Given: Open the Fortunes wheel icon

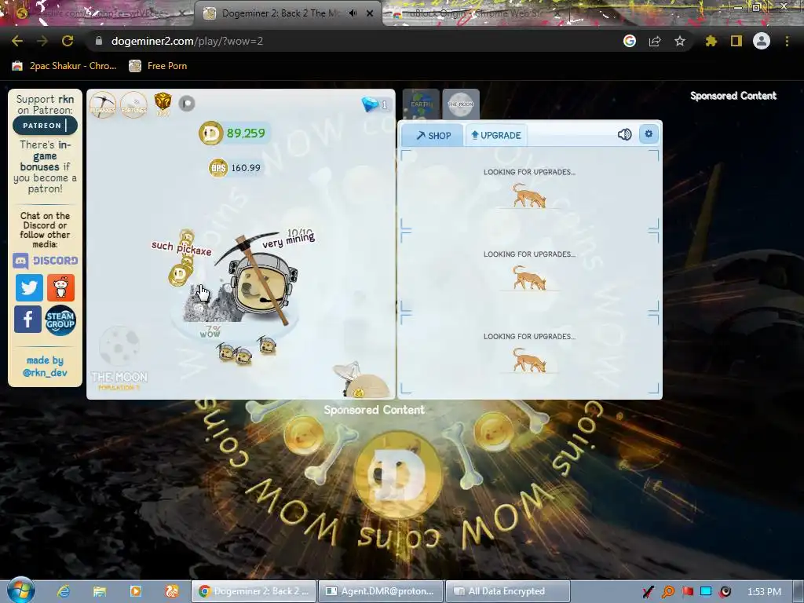Looking at the screenshot, I should tap(133, 104).
